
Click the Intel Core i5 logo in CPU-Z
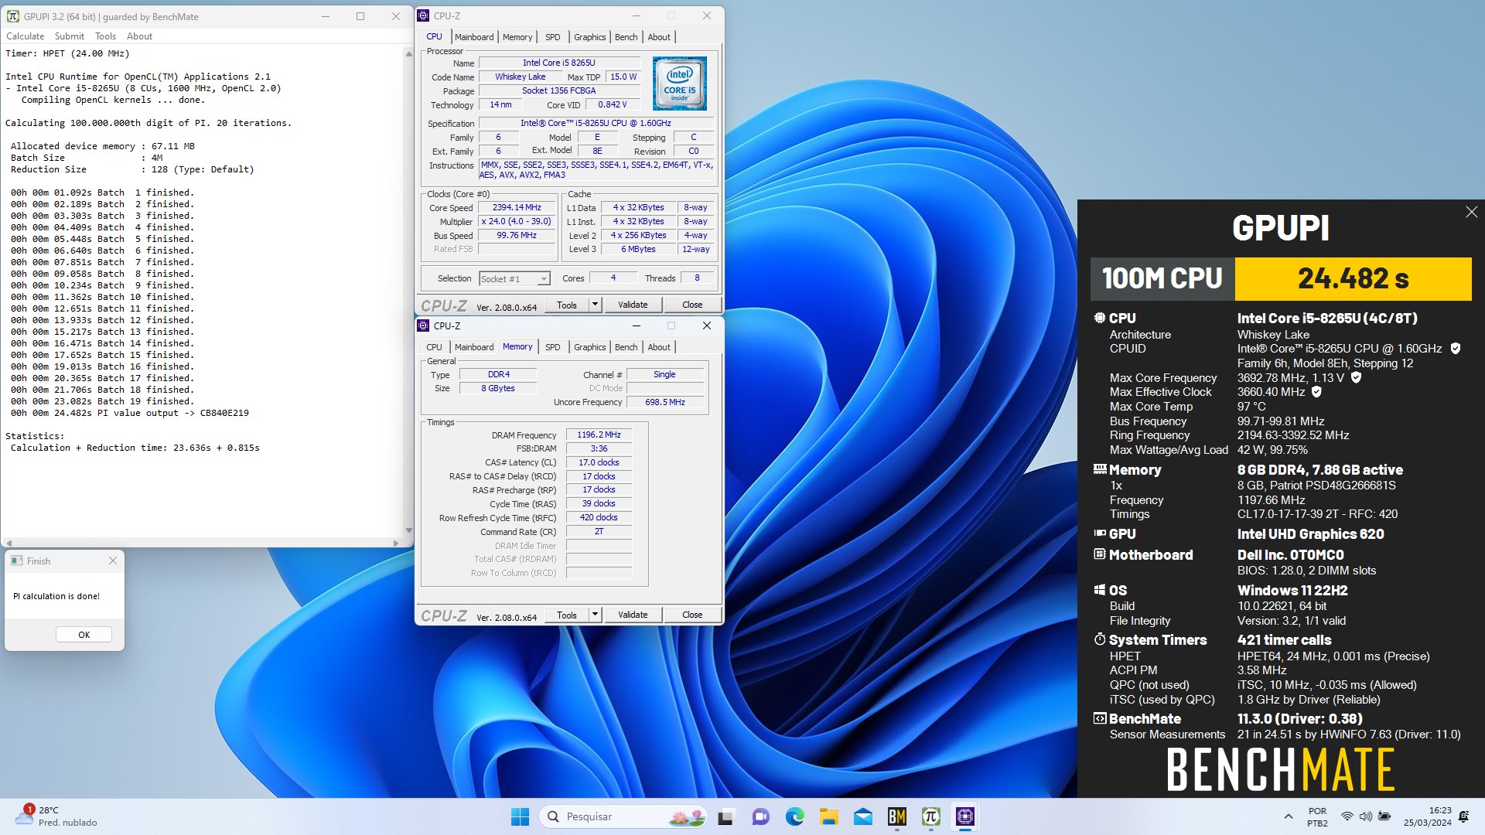[679, 83]
